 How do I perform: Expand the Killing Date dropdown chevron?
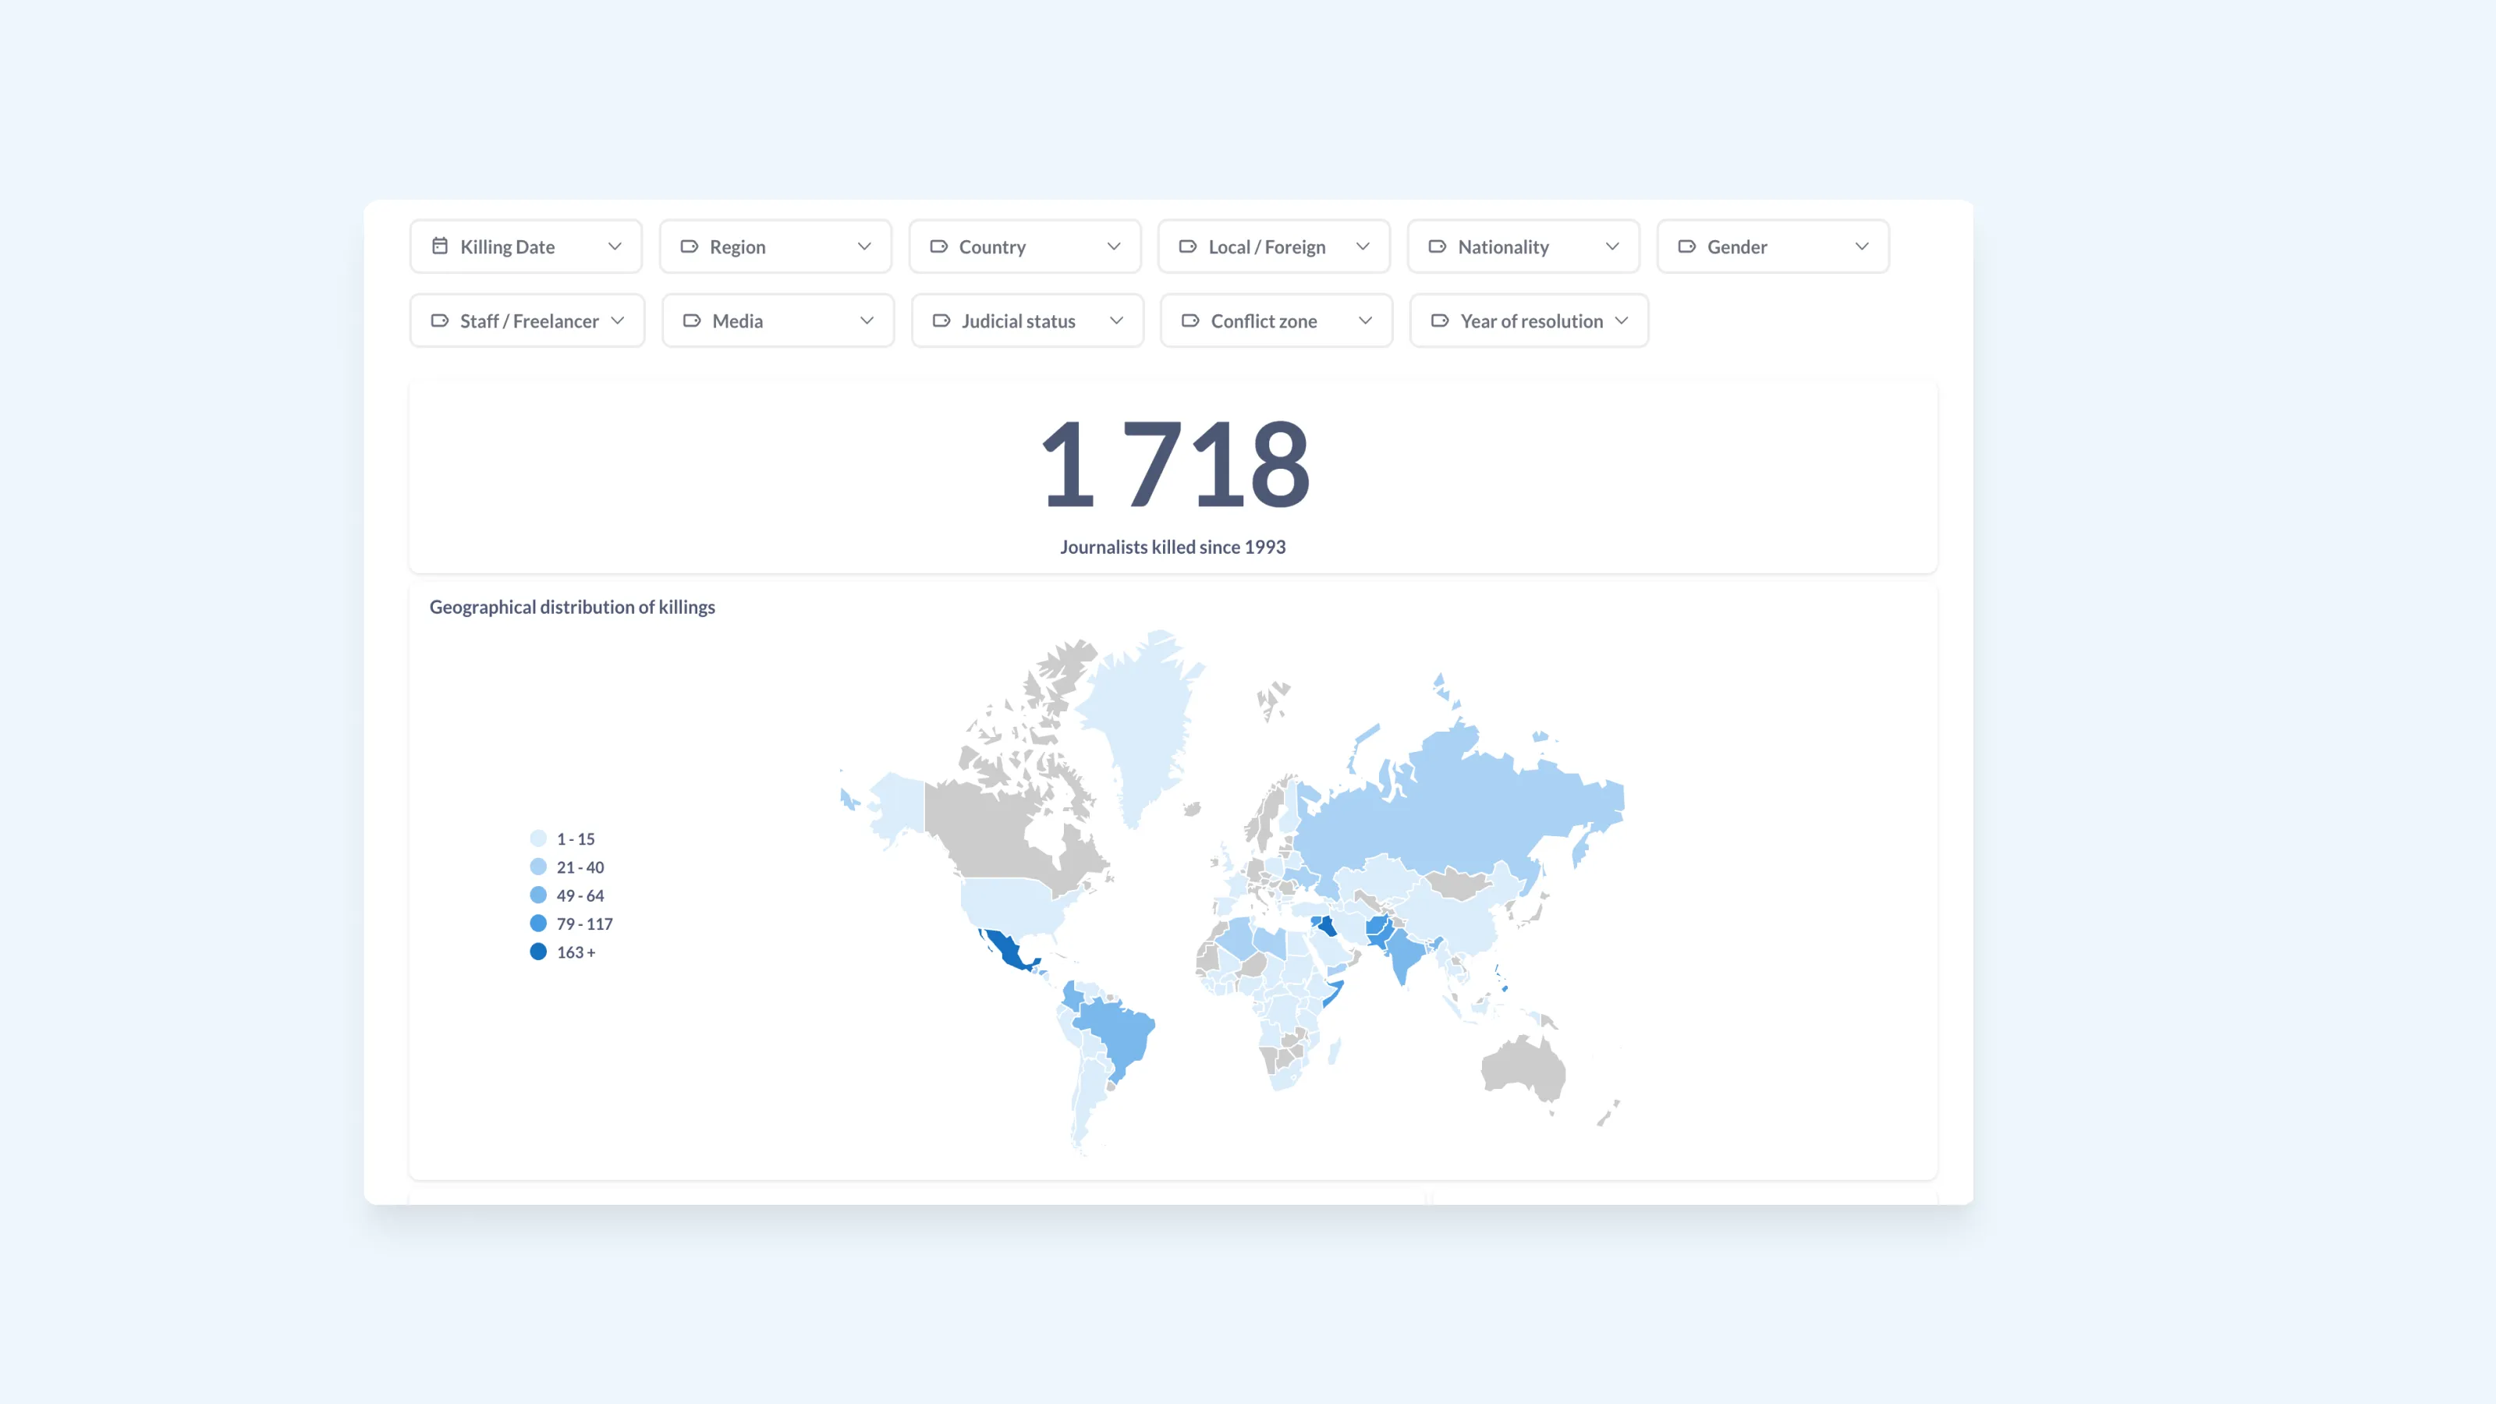tap(615, 246)
